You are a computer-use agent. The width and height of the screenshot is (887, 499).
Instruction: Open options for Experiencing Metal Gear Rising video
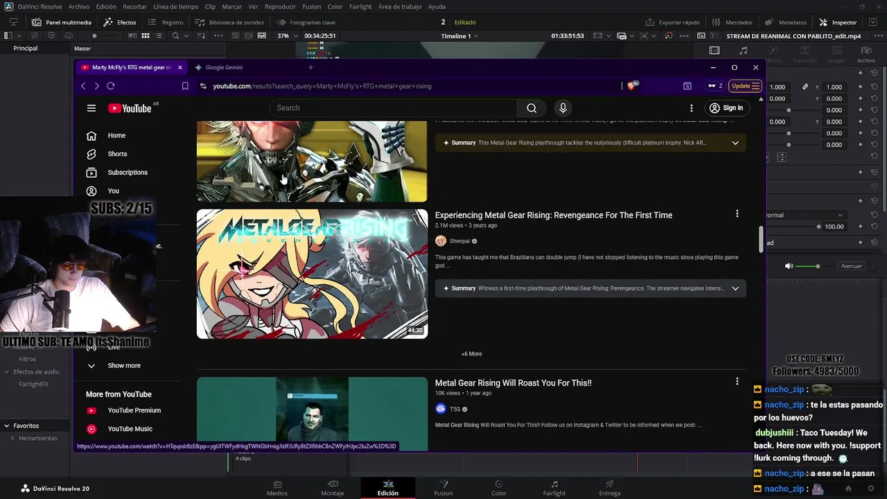pyautogui.click(x=737, y=214)
